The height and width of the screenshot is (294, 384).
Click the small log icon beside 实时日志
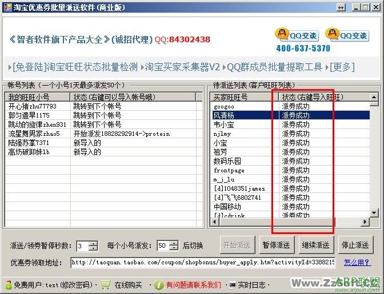pyautogui.click(x=232, y=285)
